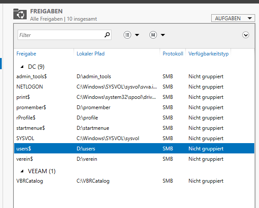The height and width of the screenshot is (208, 259).
Task: Click the Freigaben shares tile icon
Action: click(20, 14)
